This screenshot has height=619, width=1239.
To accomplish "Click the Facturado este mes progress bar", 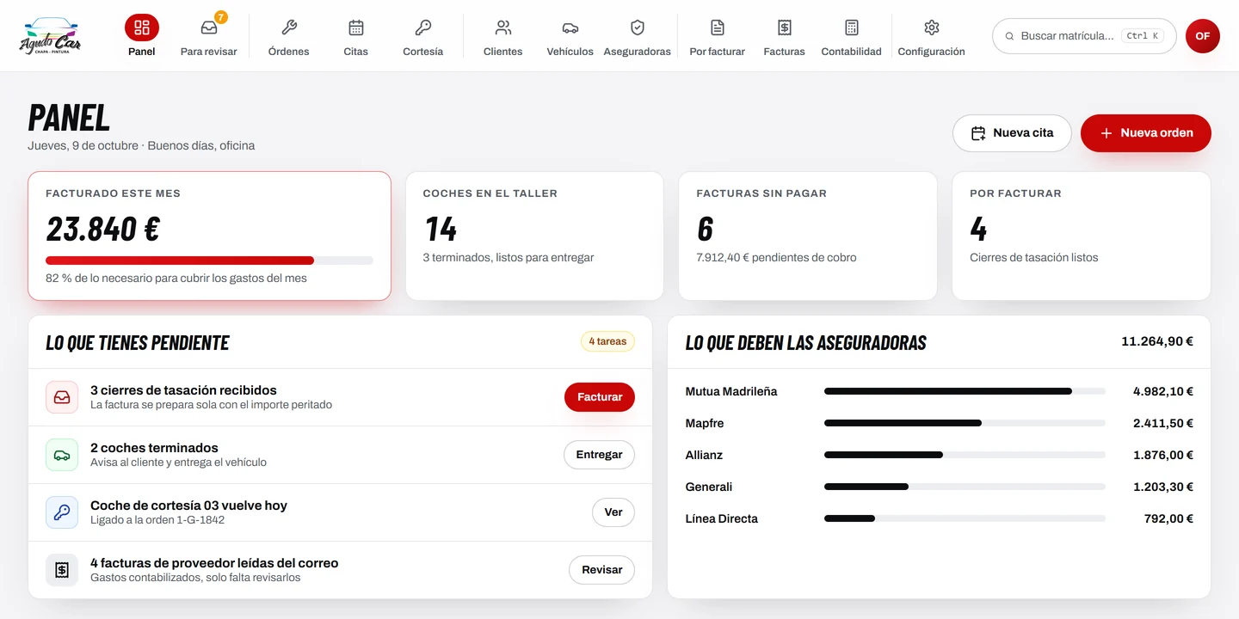I will [x=209, y=260].
